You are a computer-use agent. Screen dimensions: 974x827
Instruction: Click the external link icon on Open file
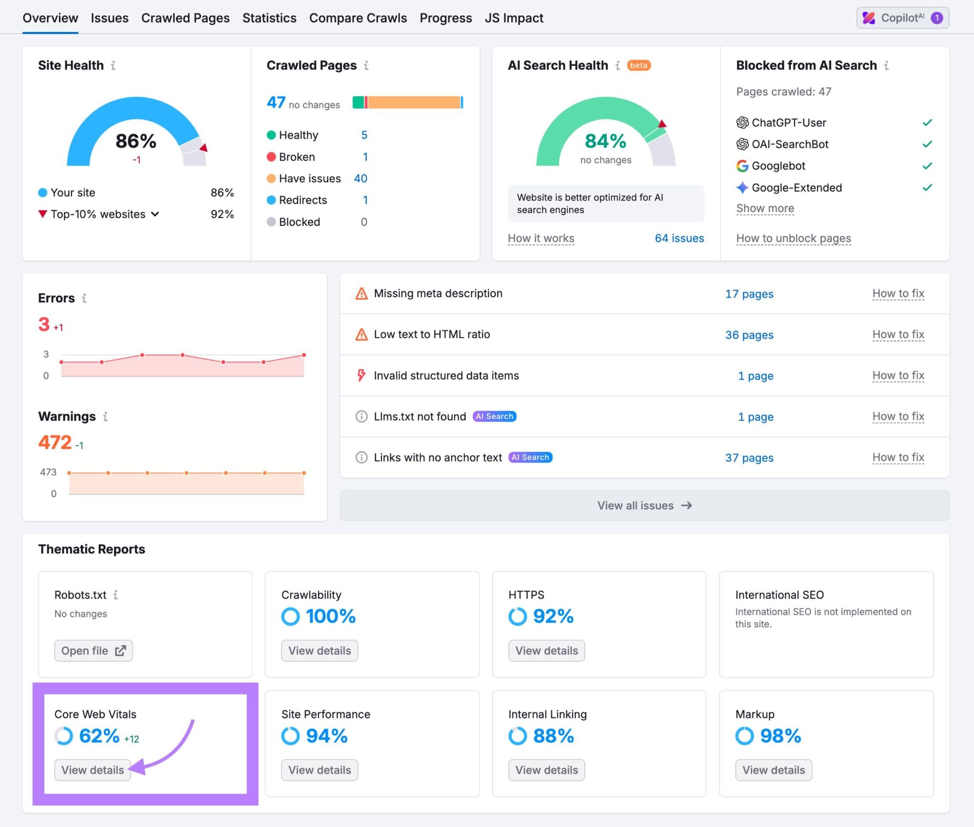click(121, 650)
